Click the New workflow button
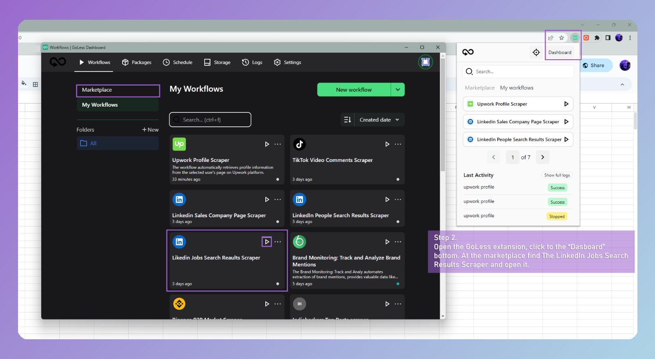The image size is (655, 359). [x=354, y=90]
